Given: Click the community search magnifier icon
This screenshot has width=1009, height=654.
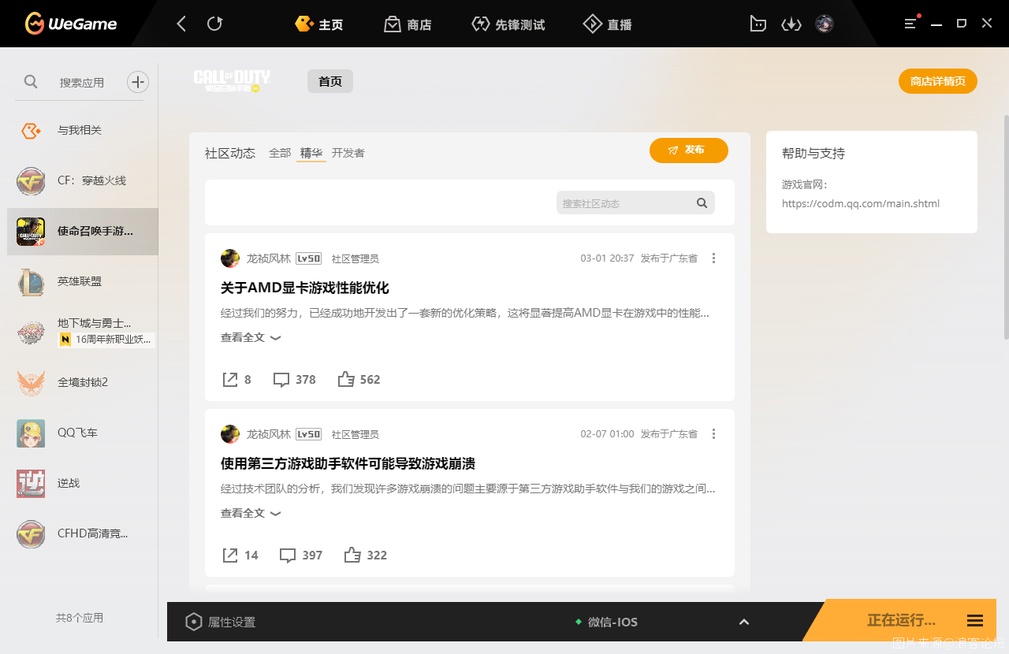Looking at the screenshot, I should pyautogui.click(x=702, y=203).
